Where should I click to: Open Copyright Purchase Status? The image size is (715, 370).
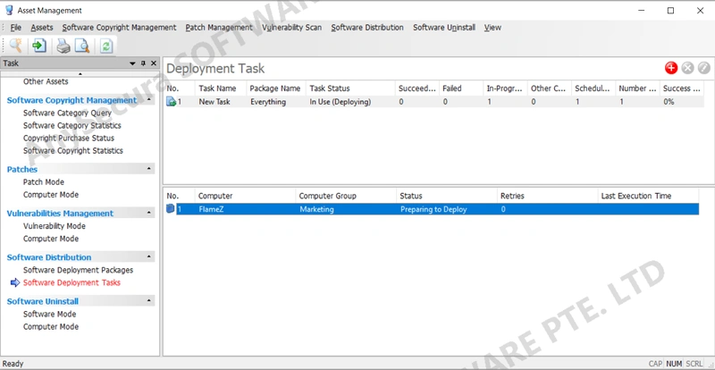69,138
